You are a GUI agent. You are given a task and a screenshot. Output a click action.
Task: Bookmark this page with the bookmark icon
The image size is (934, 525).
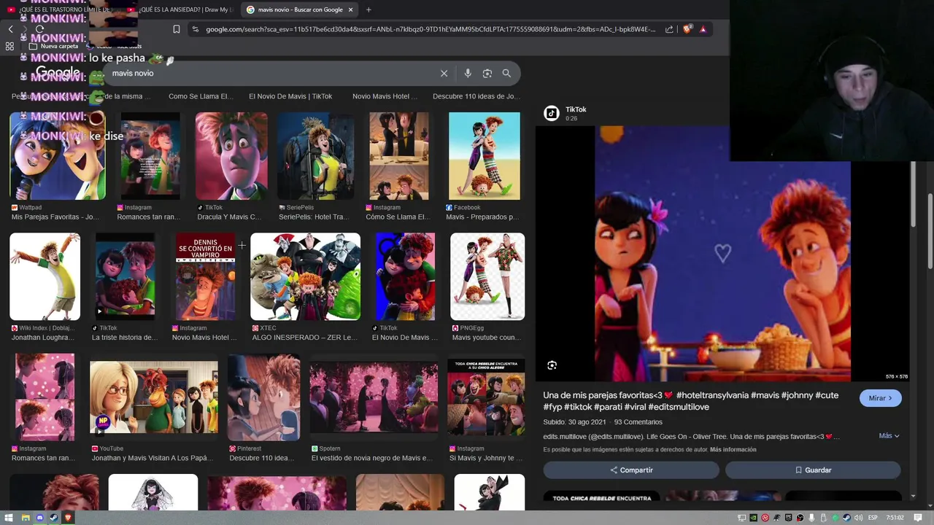[177, 29]
